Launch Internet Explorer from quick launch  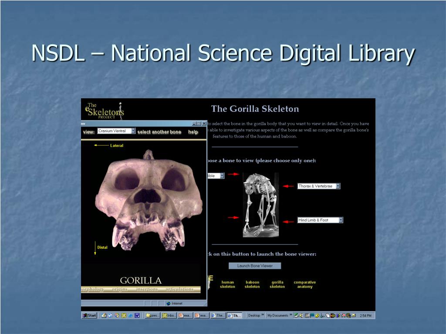coord(131,315)
